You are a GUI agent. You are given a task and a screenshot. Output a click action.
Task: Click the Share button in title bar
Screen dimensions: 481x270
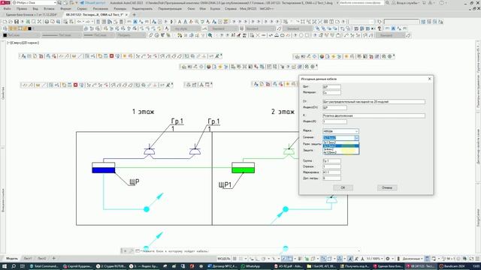92,3
